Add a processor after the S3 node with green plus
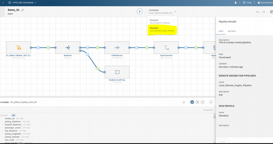Screen dimensions: 273x144 [48, 47]
